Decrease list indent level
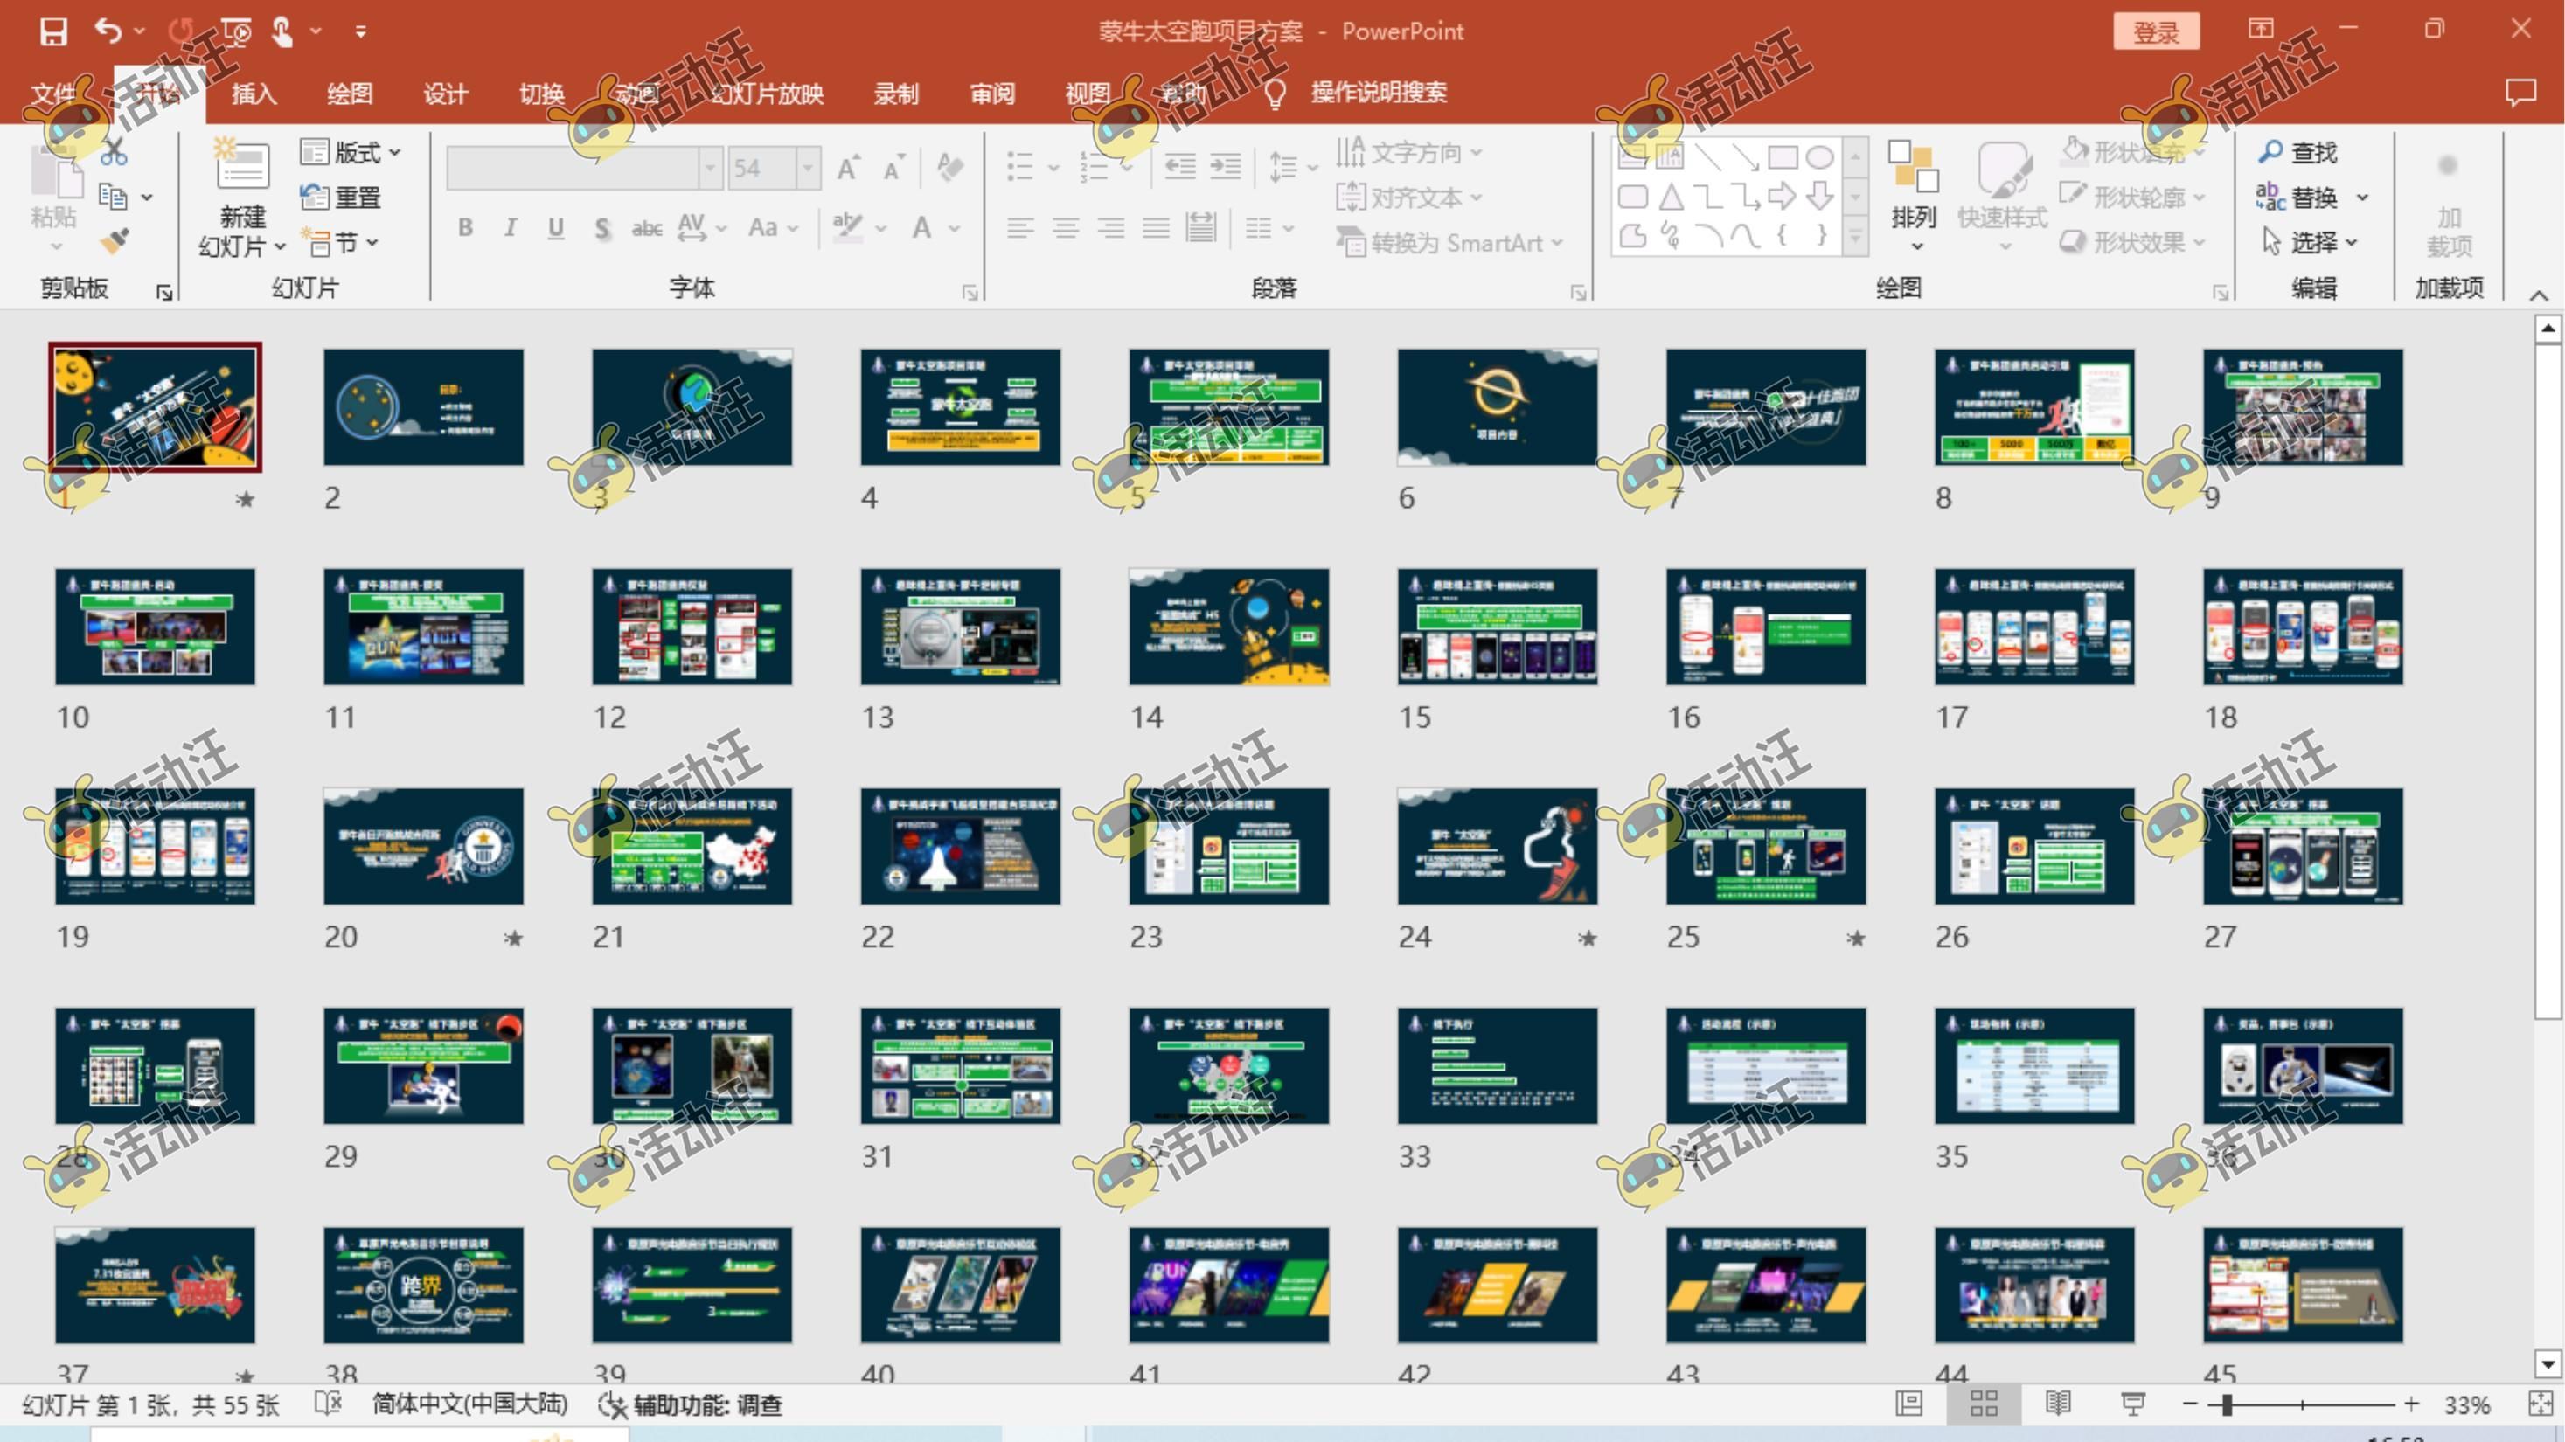 tap(1180, 166)
